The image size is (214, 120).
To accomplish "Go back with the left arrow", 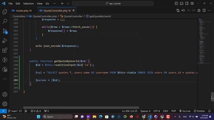I will (63, 4).
